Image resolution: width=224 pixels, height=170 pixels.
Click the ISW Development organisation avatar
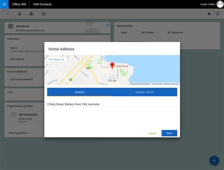[13, 114]
